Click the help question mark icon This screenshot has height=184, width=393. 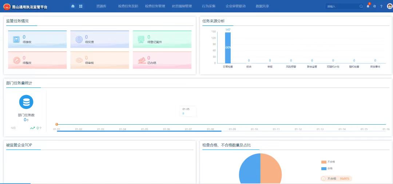(x=381, y=6)
